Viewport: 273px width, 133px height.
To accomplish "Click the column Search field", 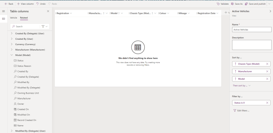I will tap(25, 26).
